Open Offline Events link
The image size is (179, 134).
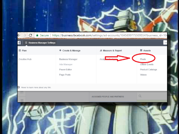pyautogui.click(x=147, y=64)
